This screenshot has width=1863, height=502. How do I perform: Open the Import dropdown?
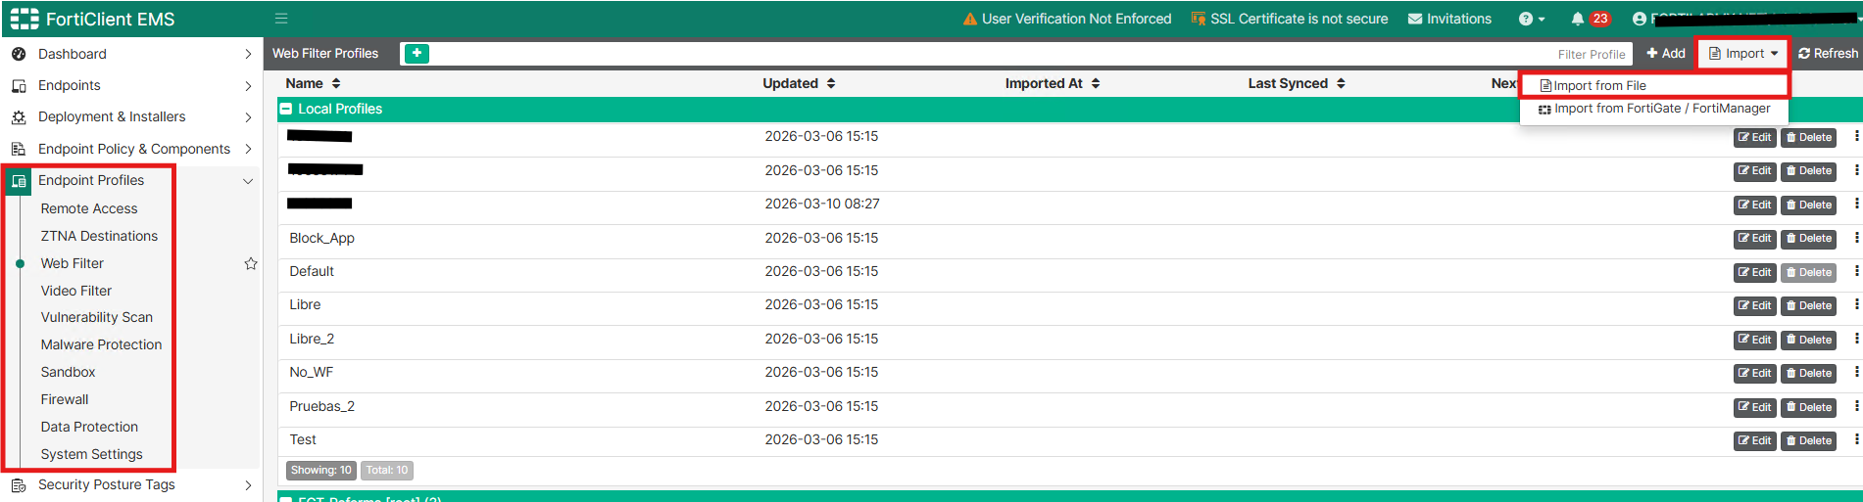click(x=1743, y=54)
